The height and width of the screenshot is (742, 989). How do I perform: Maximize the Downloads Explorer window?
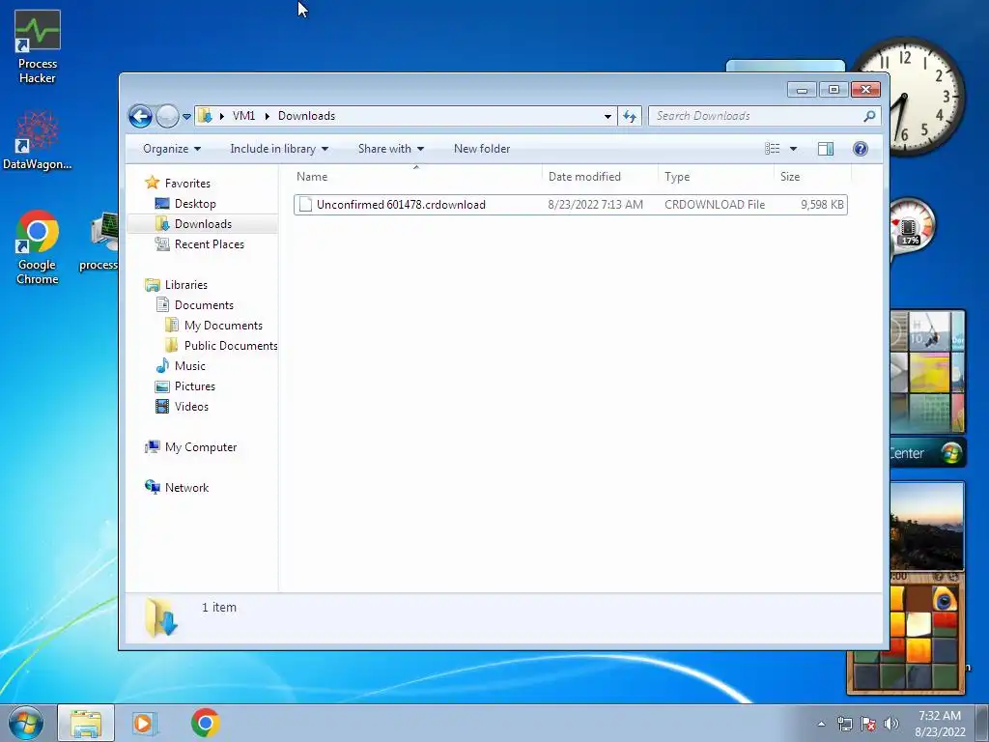tap(834, 90)
